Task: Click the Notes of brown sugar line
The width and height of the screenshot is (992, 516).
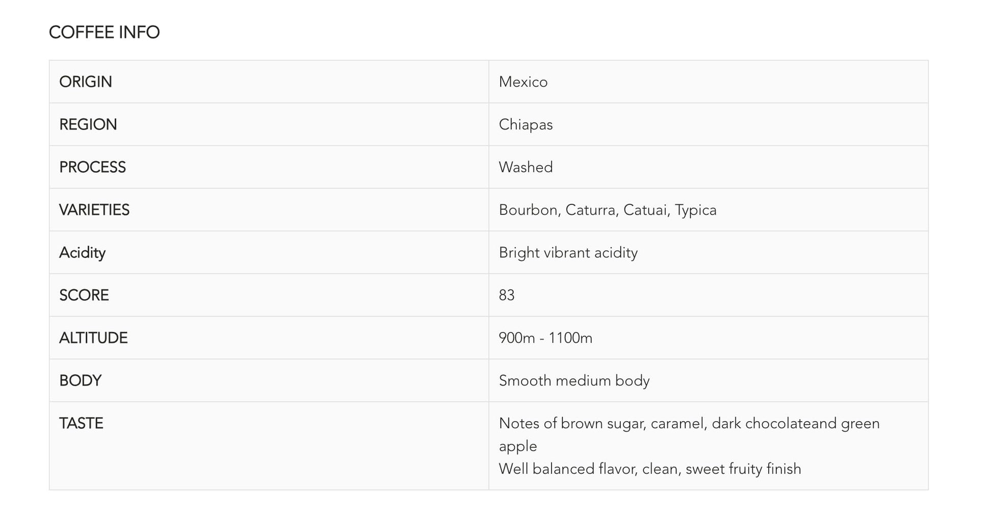Action: pyautogui.click(x=689, y=423)
